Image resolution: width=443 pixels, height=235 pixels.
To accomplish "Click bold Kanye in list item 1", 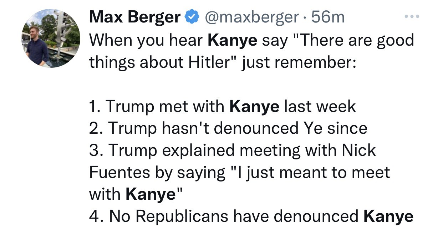I will 255,106.
